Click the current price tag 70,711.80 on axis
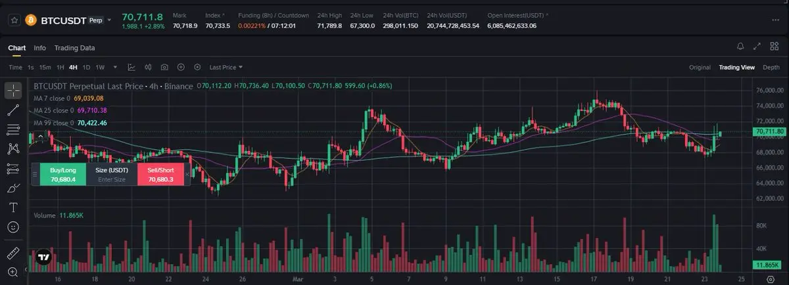 (770, 132)
